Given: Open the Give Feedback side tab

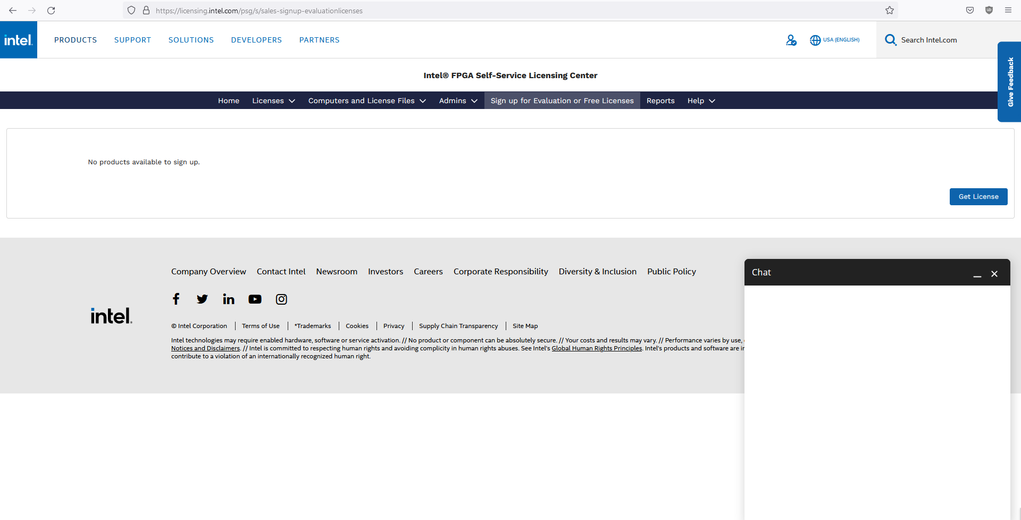Looking at the screenshot, I should pos(1009,82).
